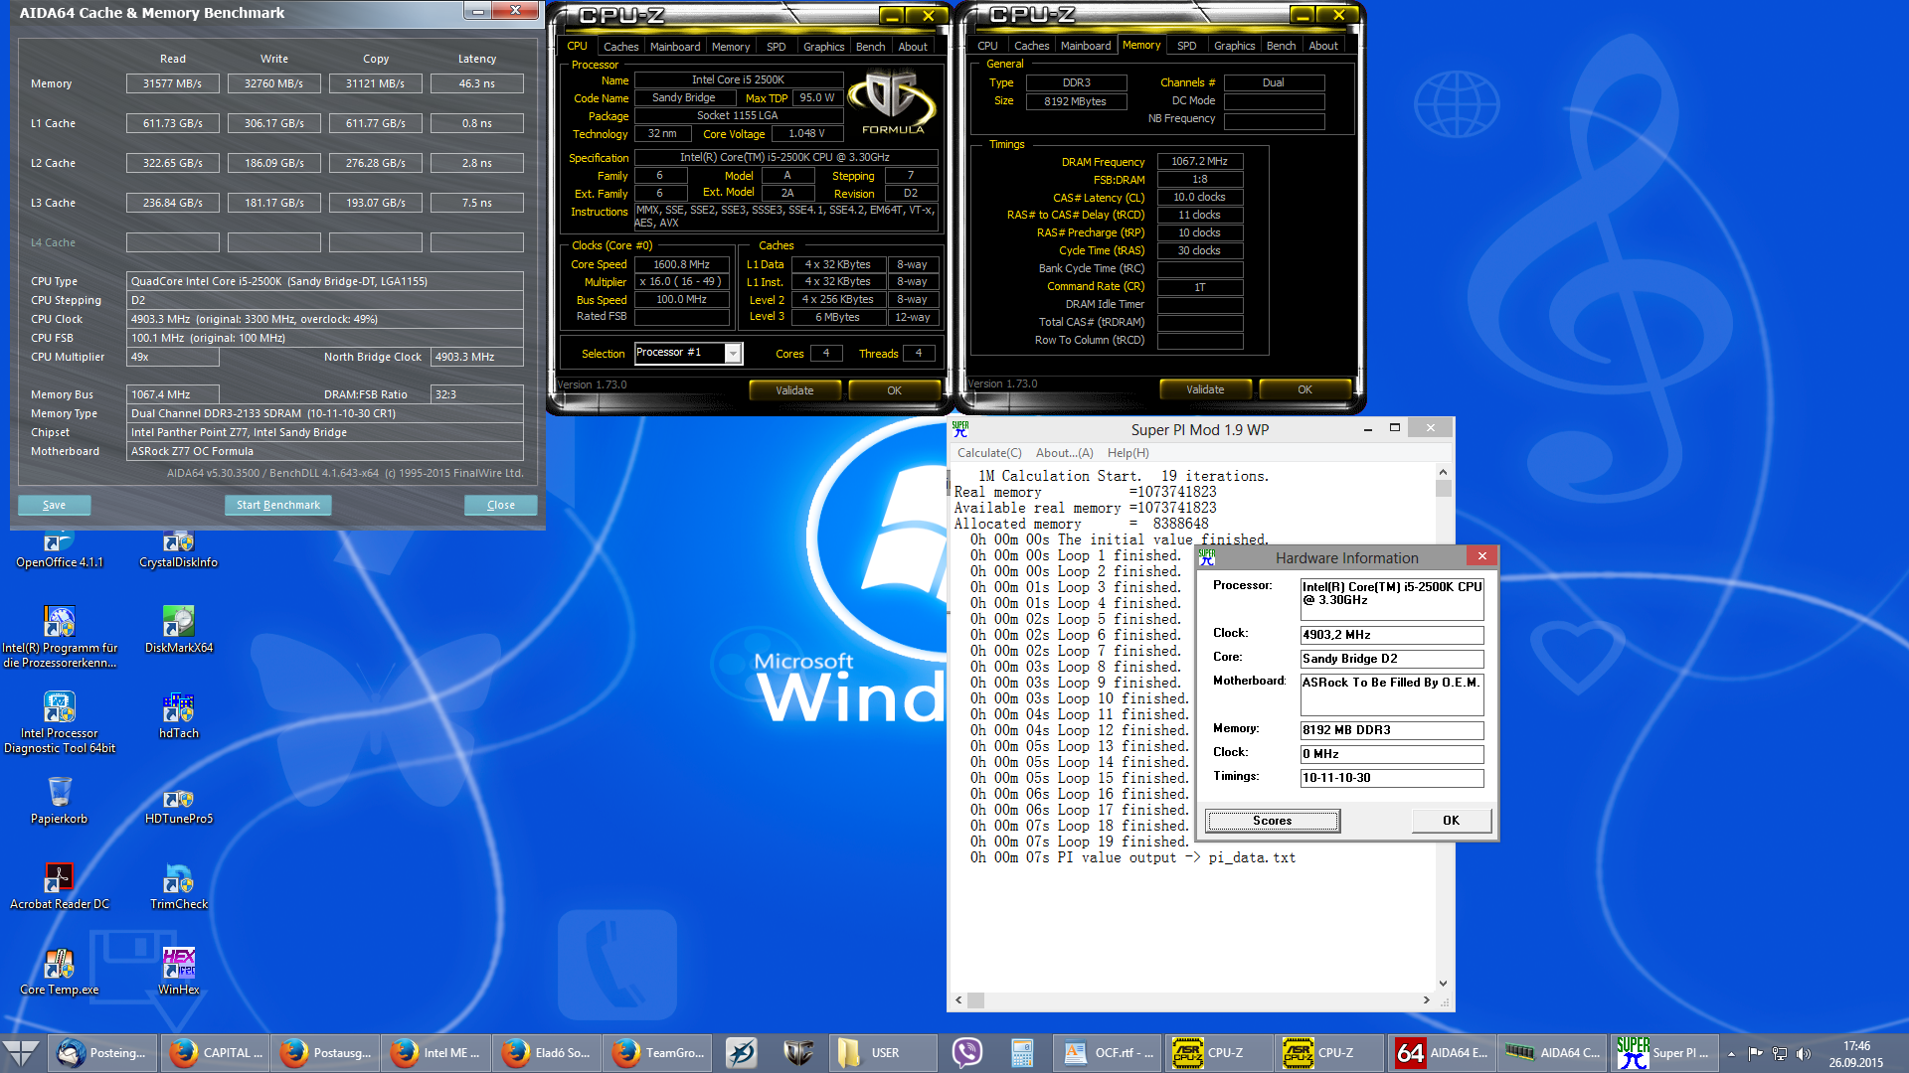The image size is (1909, 1073).
Task: Switch to the SPD tab in left CPU-Z
Action: (776, 47)
